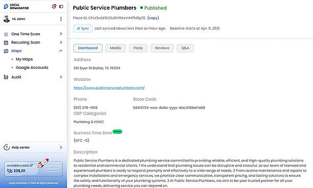The height and width of the screenshot is (188, 313).
Task: Select the Q&A tab
Action: click(x=185, y=48)
